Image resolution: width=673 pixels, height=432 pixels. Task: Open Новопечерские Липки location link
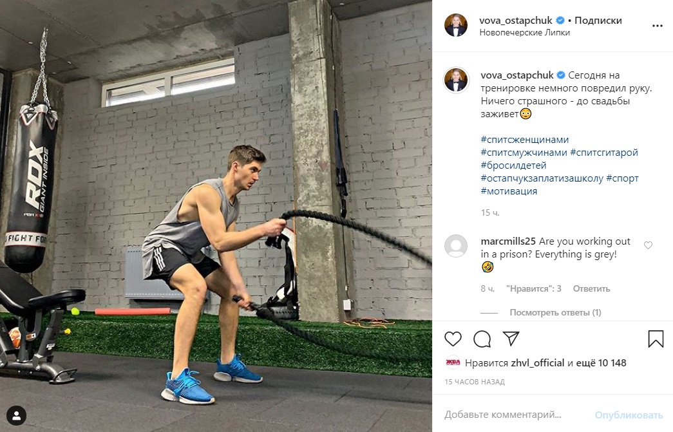pos(524,33)
